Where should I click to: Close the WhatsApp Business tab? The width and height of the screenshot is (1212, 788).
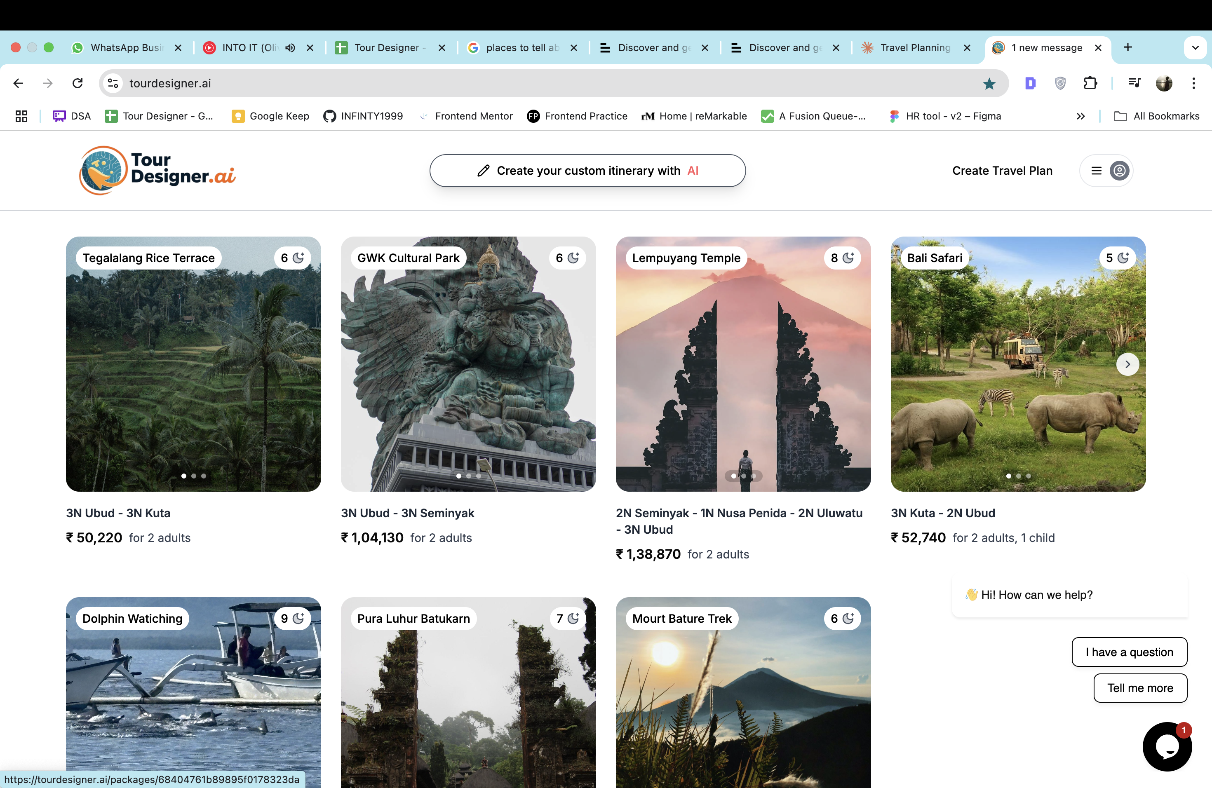pos(178,48)
